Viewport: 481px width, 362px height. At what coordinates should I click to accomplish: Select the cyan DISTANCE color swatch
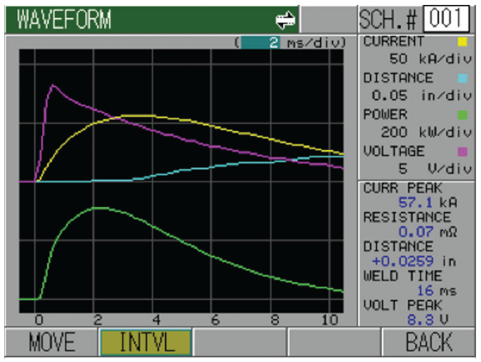[462, 78]
